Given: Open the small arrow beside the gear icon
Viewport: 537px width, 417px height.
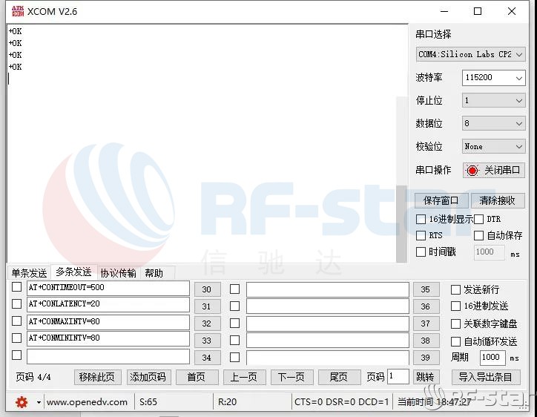Looking at the screenshot, I should point(39,402).
